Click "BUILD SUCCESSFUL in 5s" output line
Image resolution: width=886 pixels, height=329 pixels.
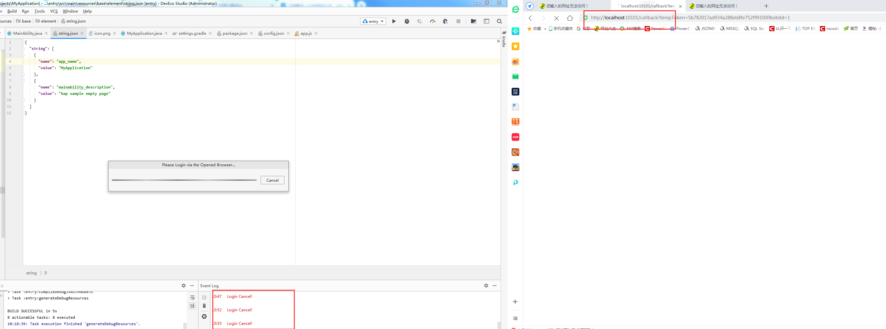click(32, 311)
